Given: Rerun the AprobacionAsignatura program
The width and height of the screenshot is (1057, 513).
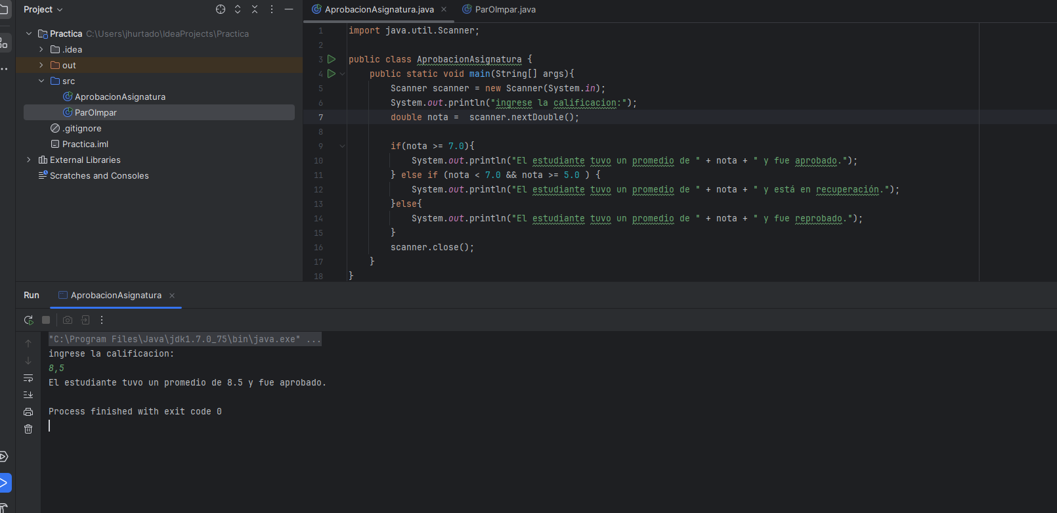Looking at the screenshot, I should point(28,320).
